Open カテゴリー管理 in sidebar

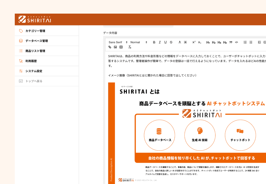(x=47, y=31)
